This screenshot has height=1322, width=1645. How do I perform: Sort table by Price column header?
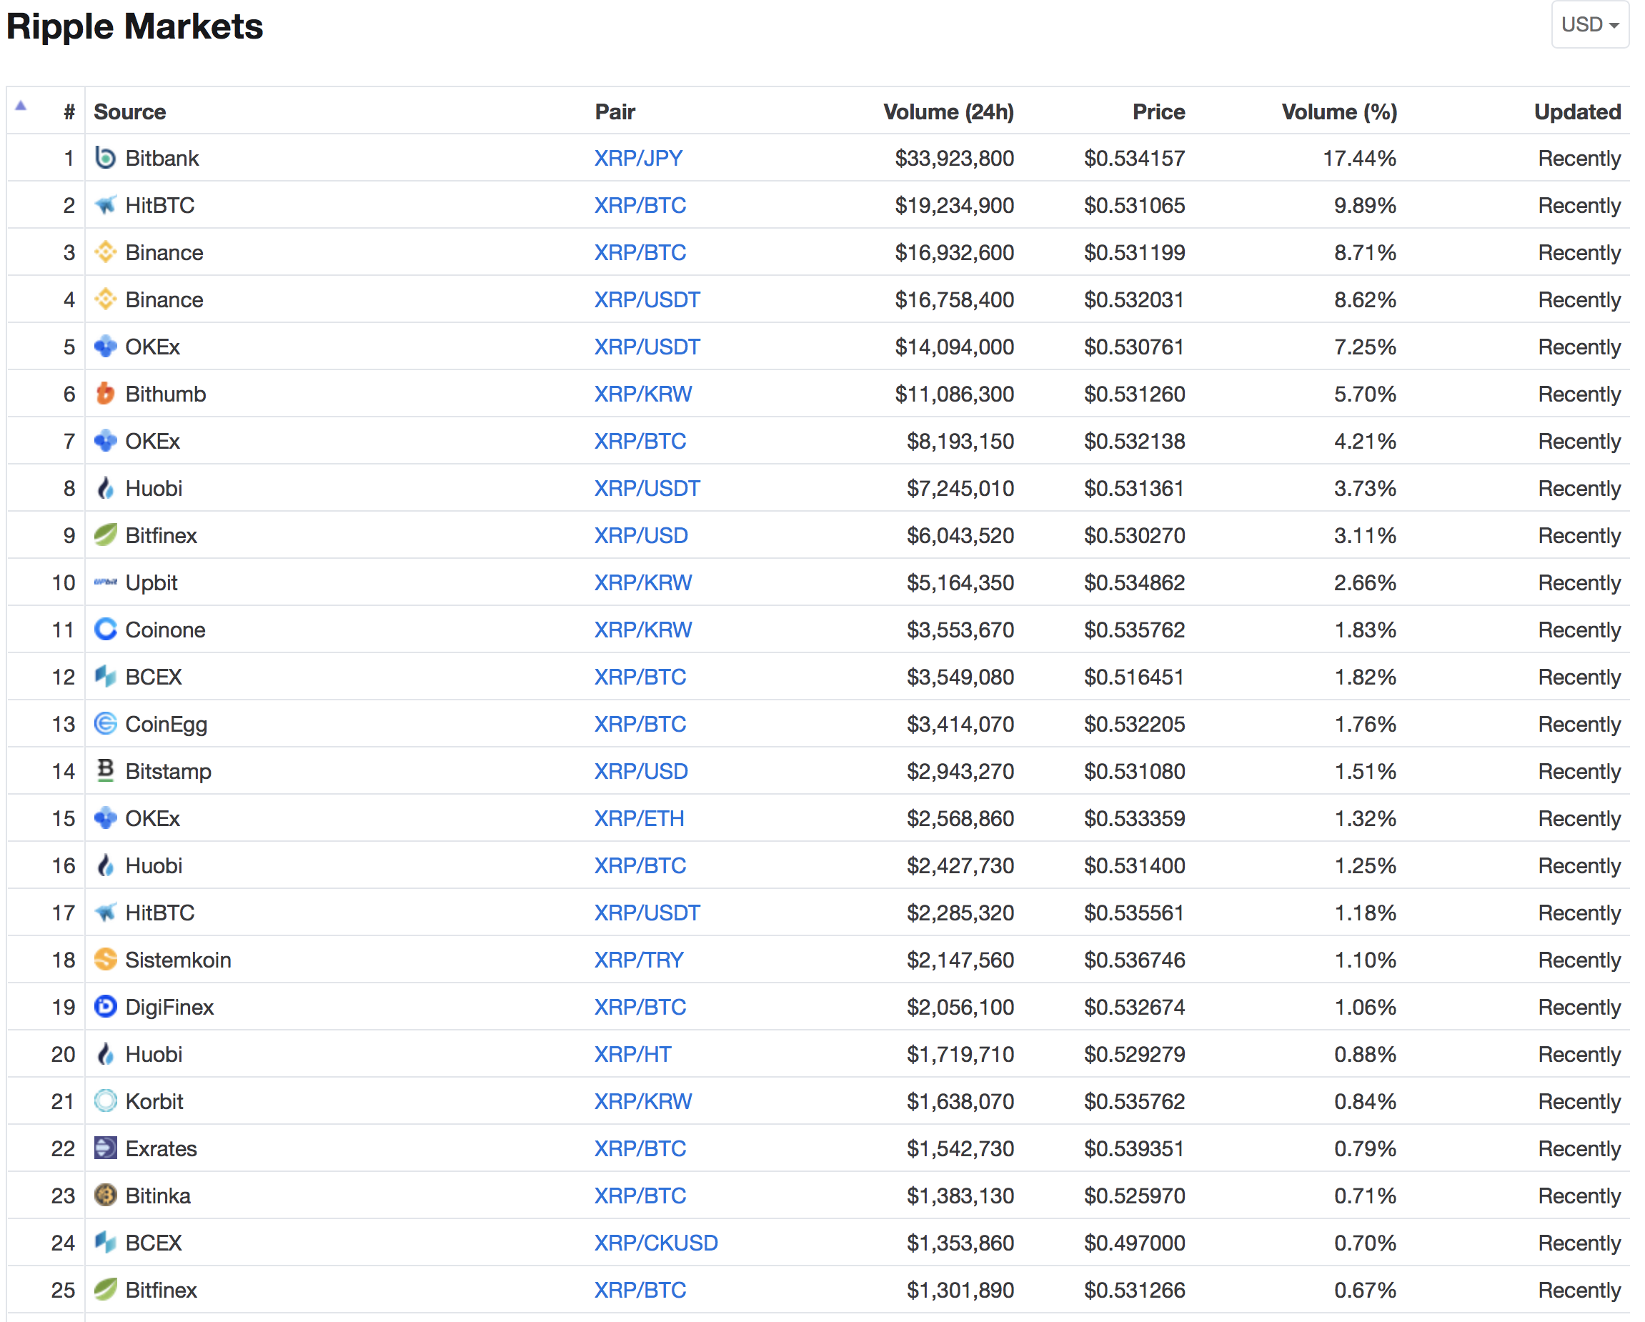click(x=1158, y=112)
